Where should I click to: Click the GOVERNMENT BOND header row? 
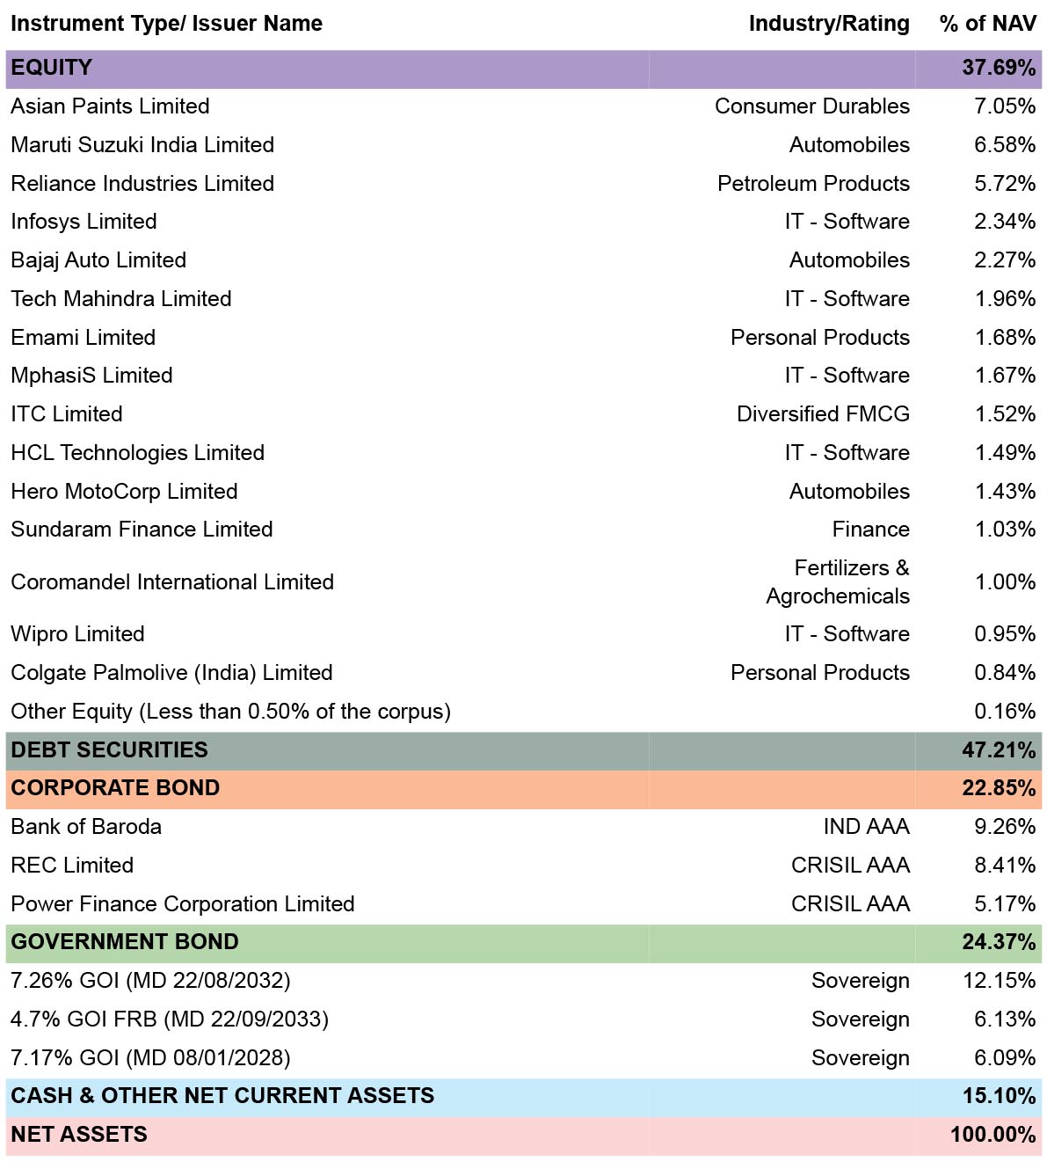click(523, 943)
